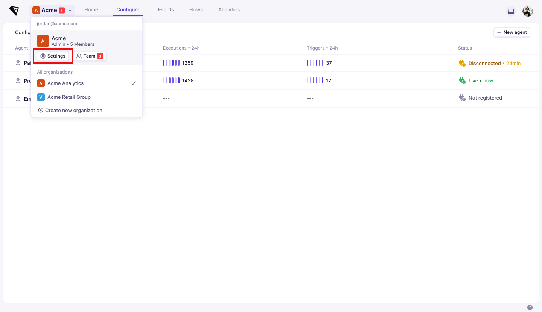
Task: Click the agent icon in the Pai row
Action: pos(18,63)
